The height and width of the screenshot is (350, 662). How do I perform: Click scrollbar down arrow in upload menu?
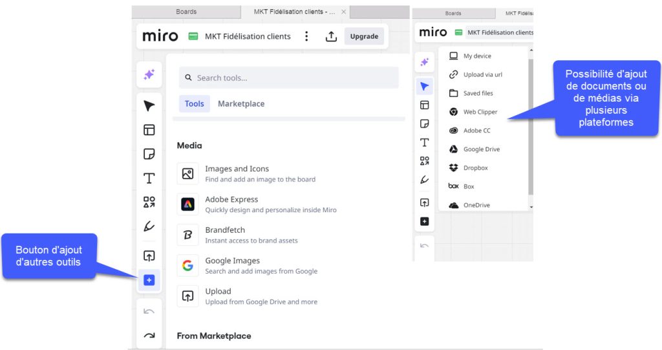click(531, 207)
